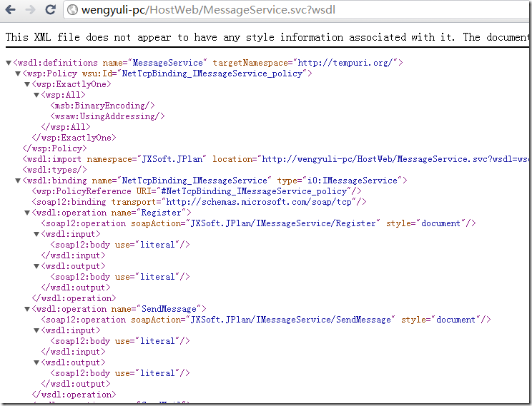The height and width of the screenshot is (406, 532).
Task: Collapse the wsdl:definitions root node
Action: [9, 63]
